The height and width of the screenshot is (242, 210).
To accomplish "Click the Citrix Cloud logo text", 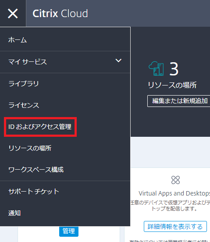I will coord(60,14).
